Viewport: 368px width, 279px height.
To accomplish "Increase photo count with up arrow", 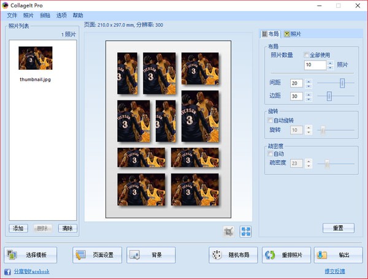I will point(330,63).
